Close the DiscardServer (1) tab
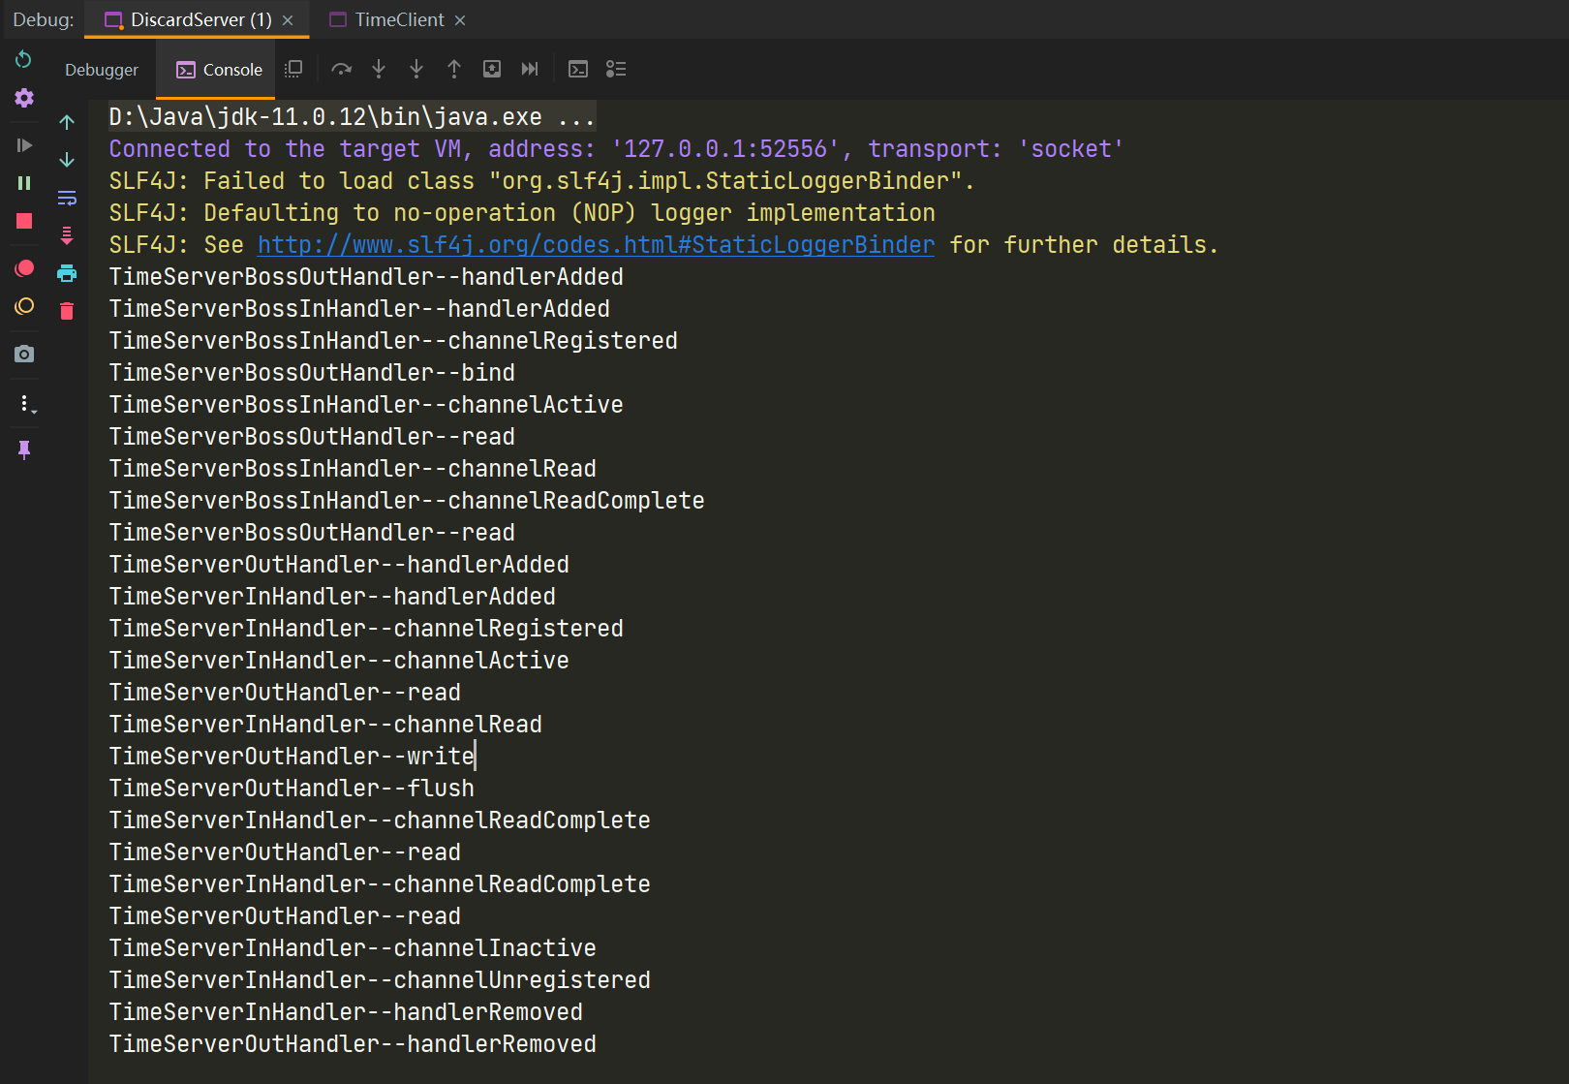The image size is (1569, 1084). (x=288, y=20)
